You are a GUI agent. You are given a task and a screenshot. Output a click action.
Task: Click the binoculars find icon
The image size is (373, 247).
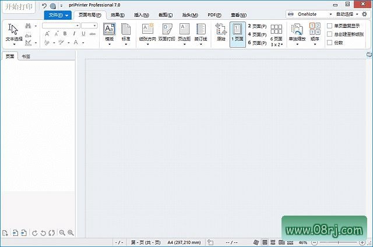pos(28,26)
